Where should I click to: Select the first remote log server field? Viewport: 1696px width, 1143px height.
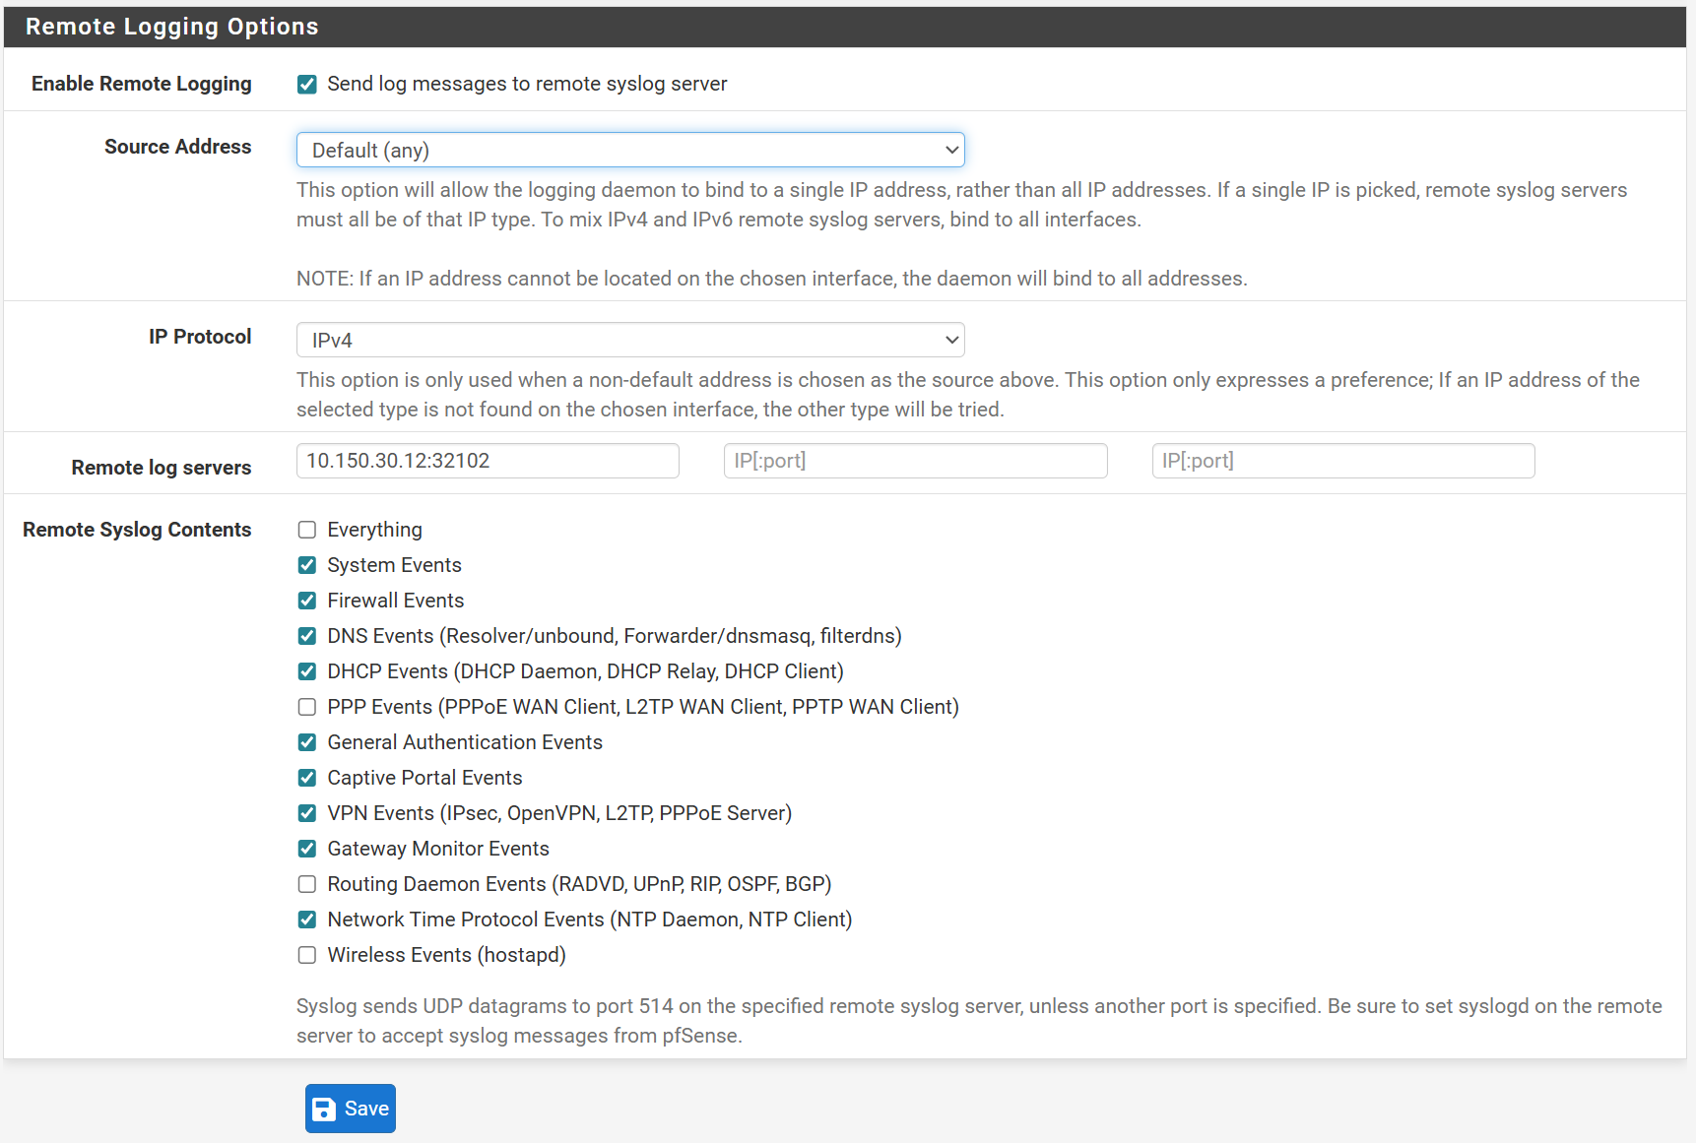(x=487, y=460)
